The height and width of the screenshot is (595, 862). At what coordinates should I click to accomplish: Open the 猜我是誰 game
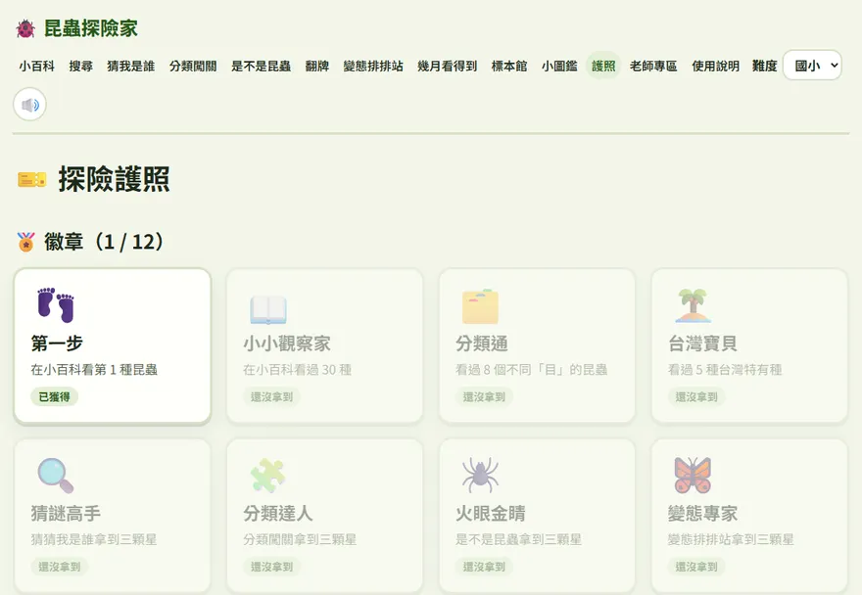coord(131,66)
